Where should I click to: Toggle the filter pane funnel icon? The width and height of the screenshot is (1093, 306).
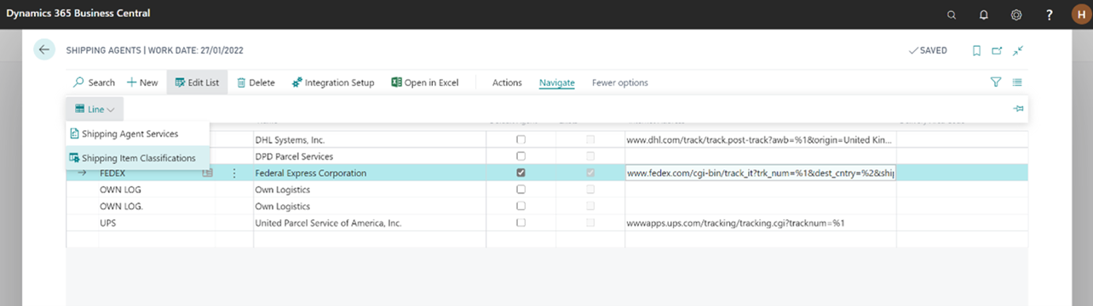tap(996, 82)
